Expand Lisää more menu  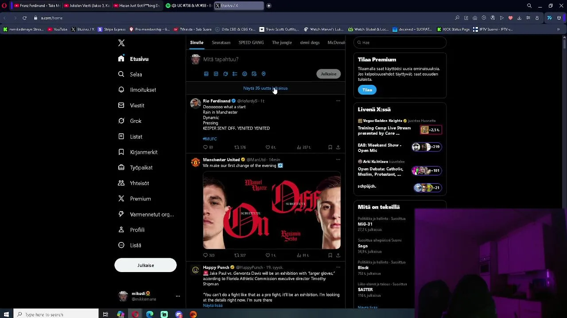129,245
